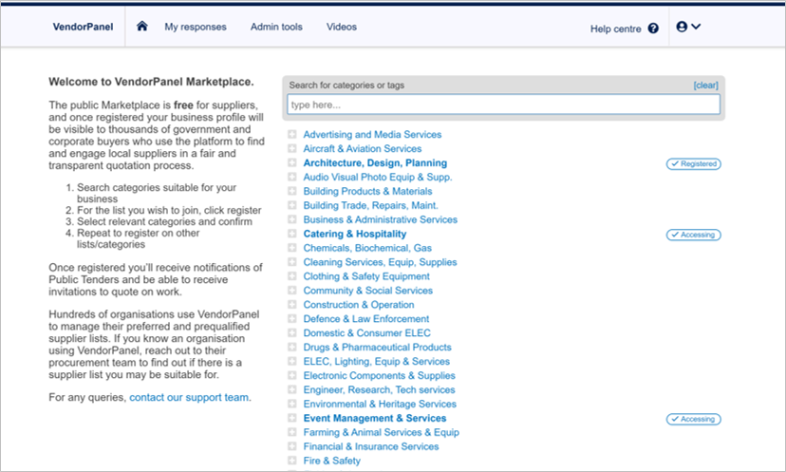Click Accessing badge for Catering & Hospitality

[693, 235]
